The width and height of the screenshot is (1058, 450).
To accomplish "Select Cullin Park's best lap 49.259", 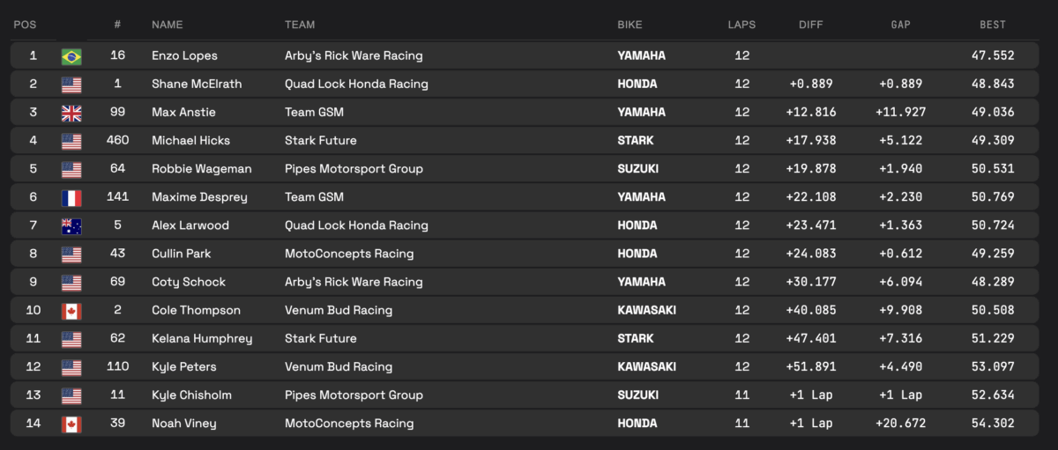I will tap(991, 254).
